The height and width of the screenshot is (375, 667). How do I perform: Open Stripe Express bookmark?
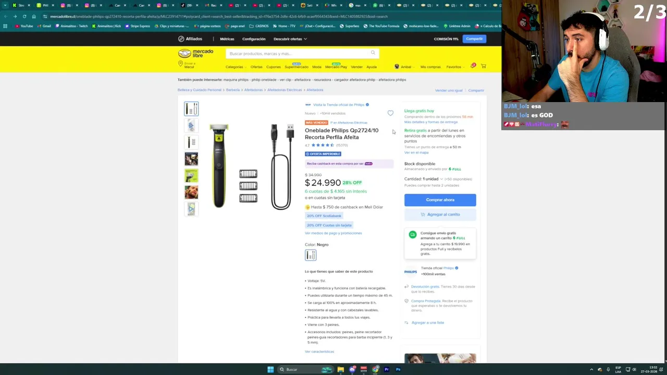point(137,26)
